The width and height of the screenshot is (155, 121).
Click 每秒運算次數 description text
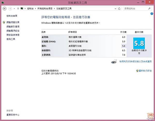75,37
